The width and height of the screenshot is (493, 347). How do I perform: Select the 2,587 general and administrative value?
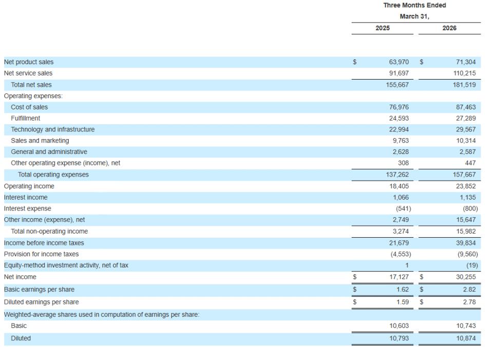(467, 152)
